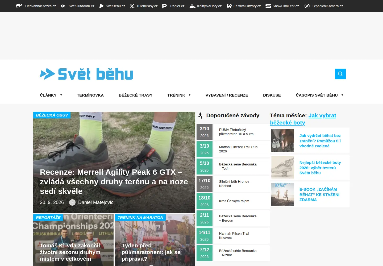Click the FestivalObzory.cz icon
This screenshot has height=266, width=383.
click(x=229, y=6)
